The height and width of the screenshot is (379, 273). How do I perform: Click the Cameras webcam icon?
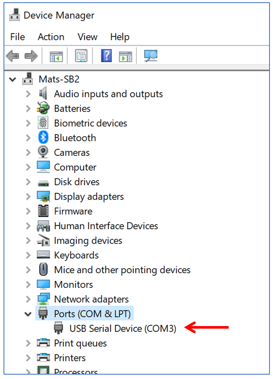point(43,152)
